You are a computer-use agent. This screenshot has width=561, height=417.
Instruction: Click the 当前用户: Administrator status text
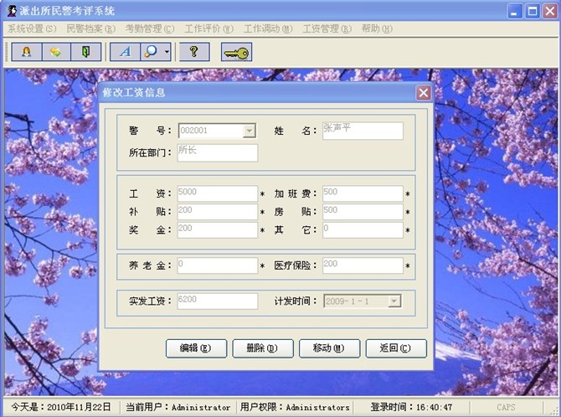point(178,407)
